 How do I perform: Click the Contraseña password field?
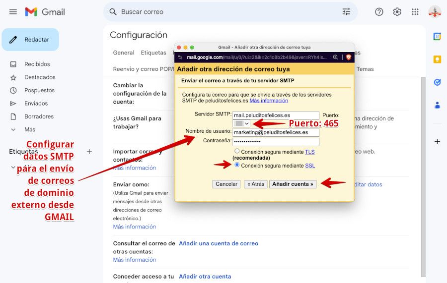pos(276,142)
